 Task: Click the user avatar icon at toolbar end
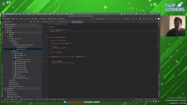point(159,19)
